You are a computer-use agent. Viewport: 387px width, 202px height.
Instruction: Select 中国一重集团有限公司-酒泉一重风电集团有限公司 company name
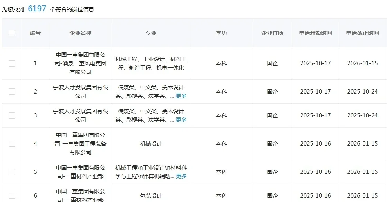(x=80, y=63)
